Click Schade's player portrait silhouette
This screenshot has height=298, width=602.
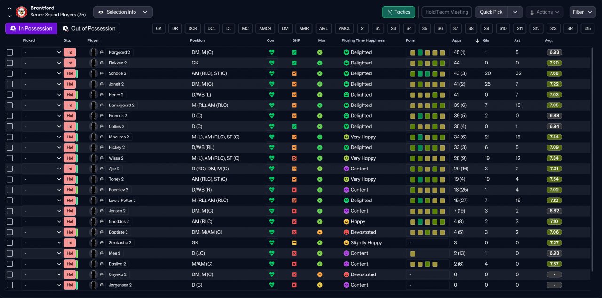[94, 73]
